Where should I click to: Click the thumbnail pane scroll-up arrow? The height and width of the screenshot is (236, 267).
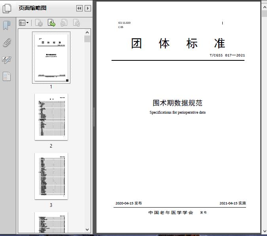(87, 32)
